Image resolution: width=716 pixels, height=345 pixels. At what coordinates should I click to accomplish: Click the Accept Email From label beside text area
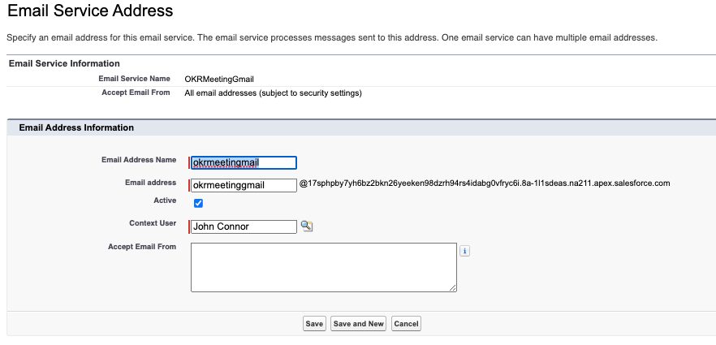pos(142,246)
